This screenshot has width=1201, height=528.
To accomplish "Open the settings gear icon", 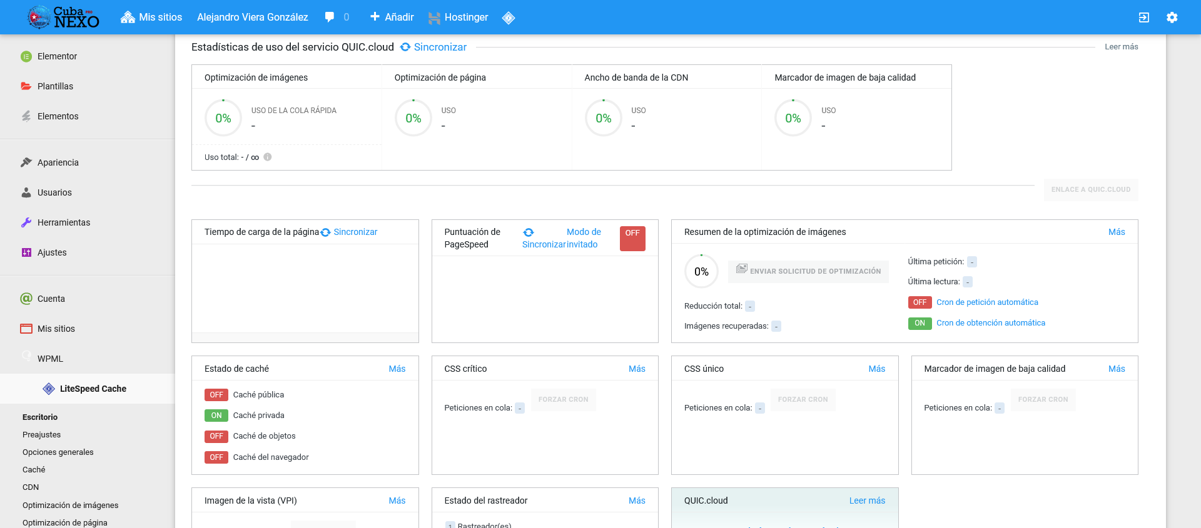I will (1172, 17).
